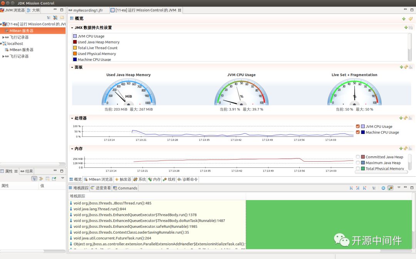Viewport: 416px width, 259px height.
Task: Click the new folder icon in JVM browser toolbar
Action: click(62, 18)
